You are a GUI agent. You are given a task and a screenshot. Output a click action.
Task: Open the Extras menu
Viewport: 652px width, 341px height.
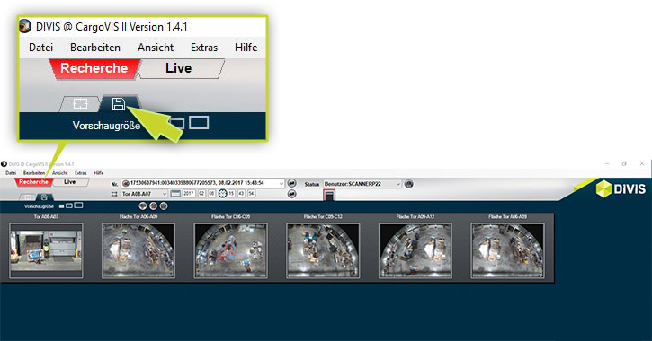click(81, 173)
